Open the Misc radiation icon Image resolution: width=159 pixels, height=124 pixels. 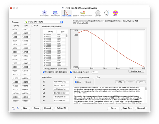tap(115, 13)
